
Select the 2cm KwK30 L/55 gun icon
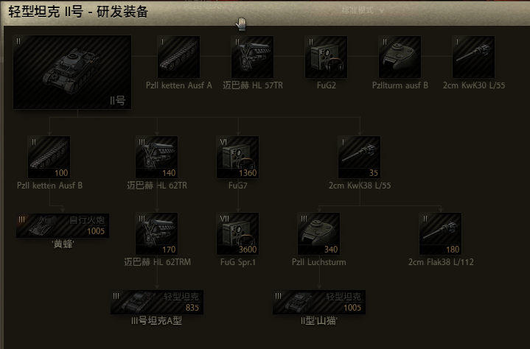(x=473, y=57)
